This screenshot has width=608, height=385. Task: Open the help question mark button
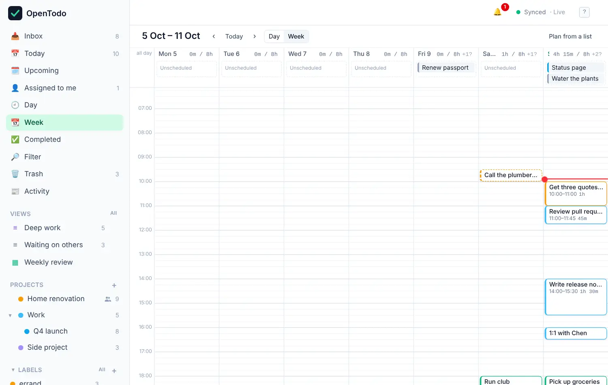pyautogui.click(x=584, y=12)
